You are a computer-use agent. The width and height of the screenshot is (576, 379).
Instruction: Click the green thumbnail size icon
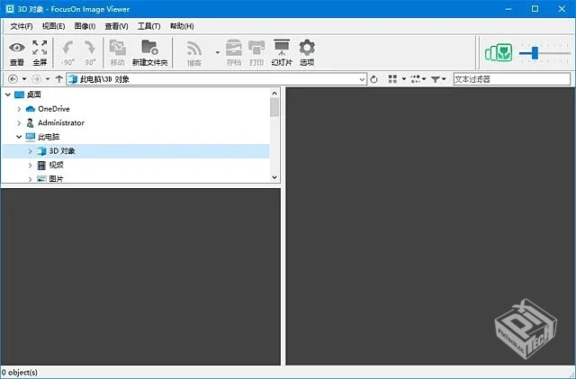tap(499, 52)
